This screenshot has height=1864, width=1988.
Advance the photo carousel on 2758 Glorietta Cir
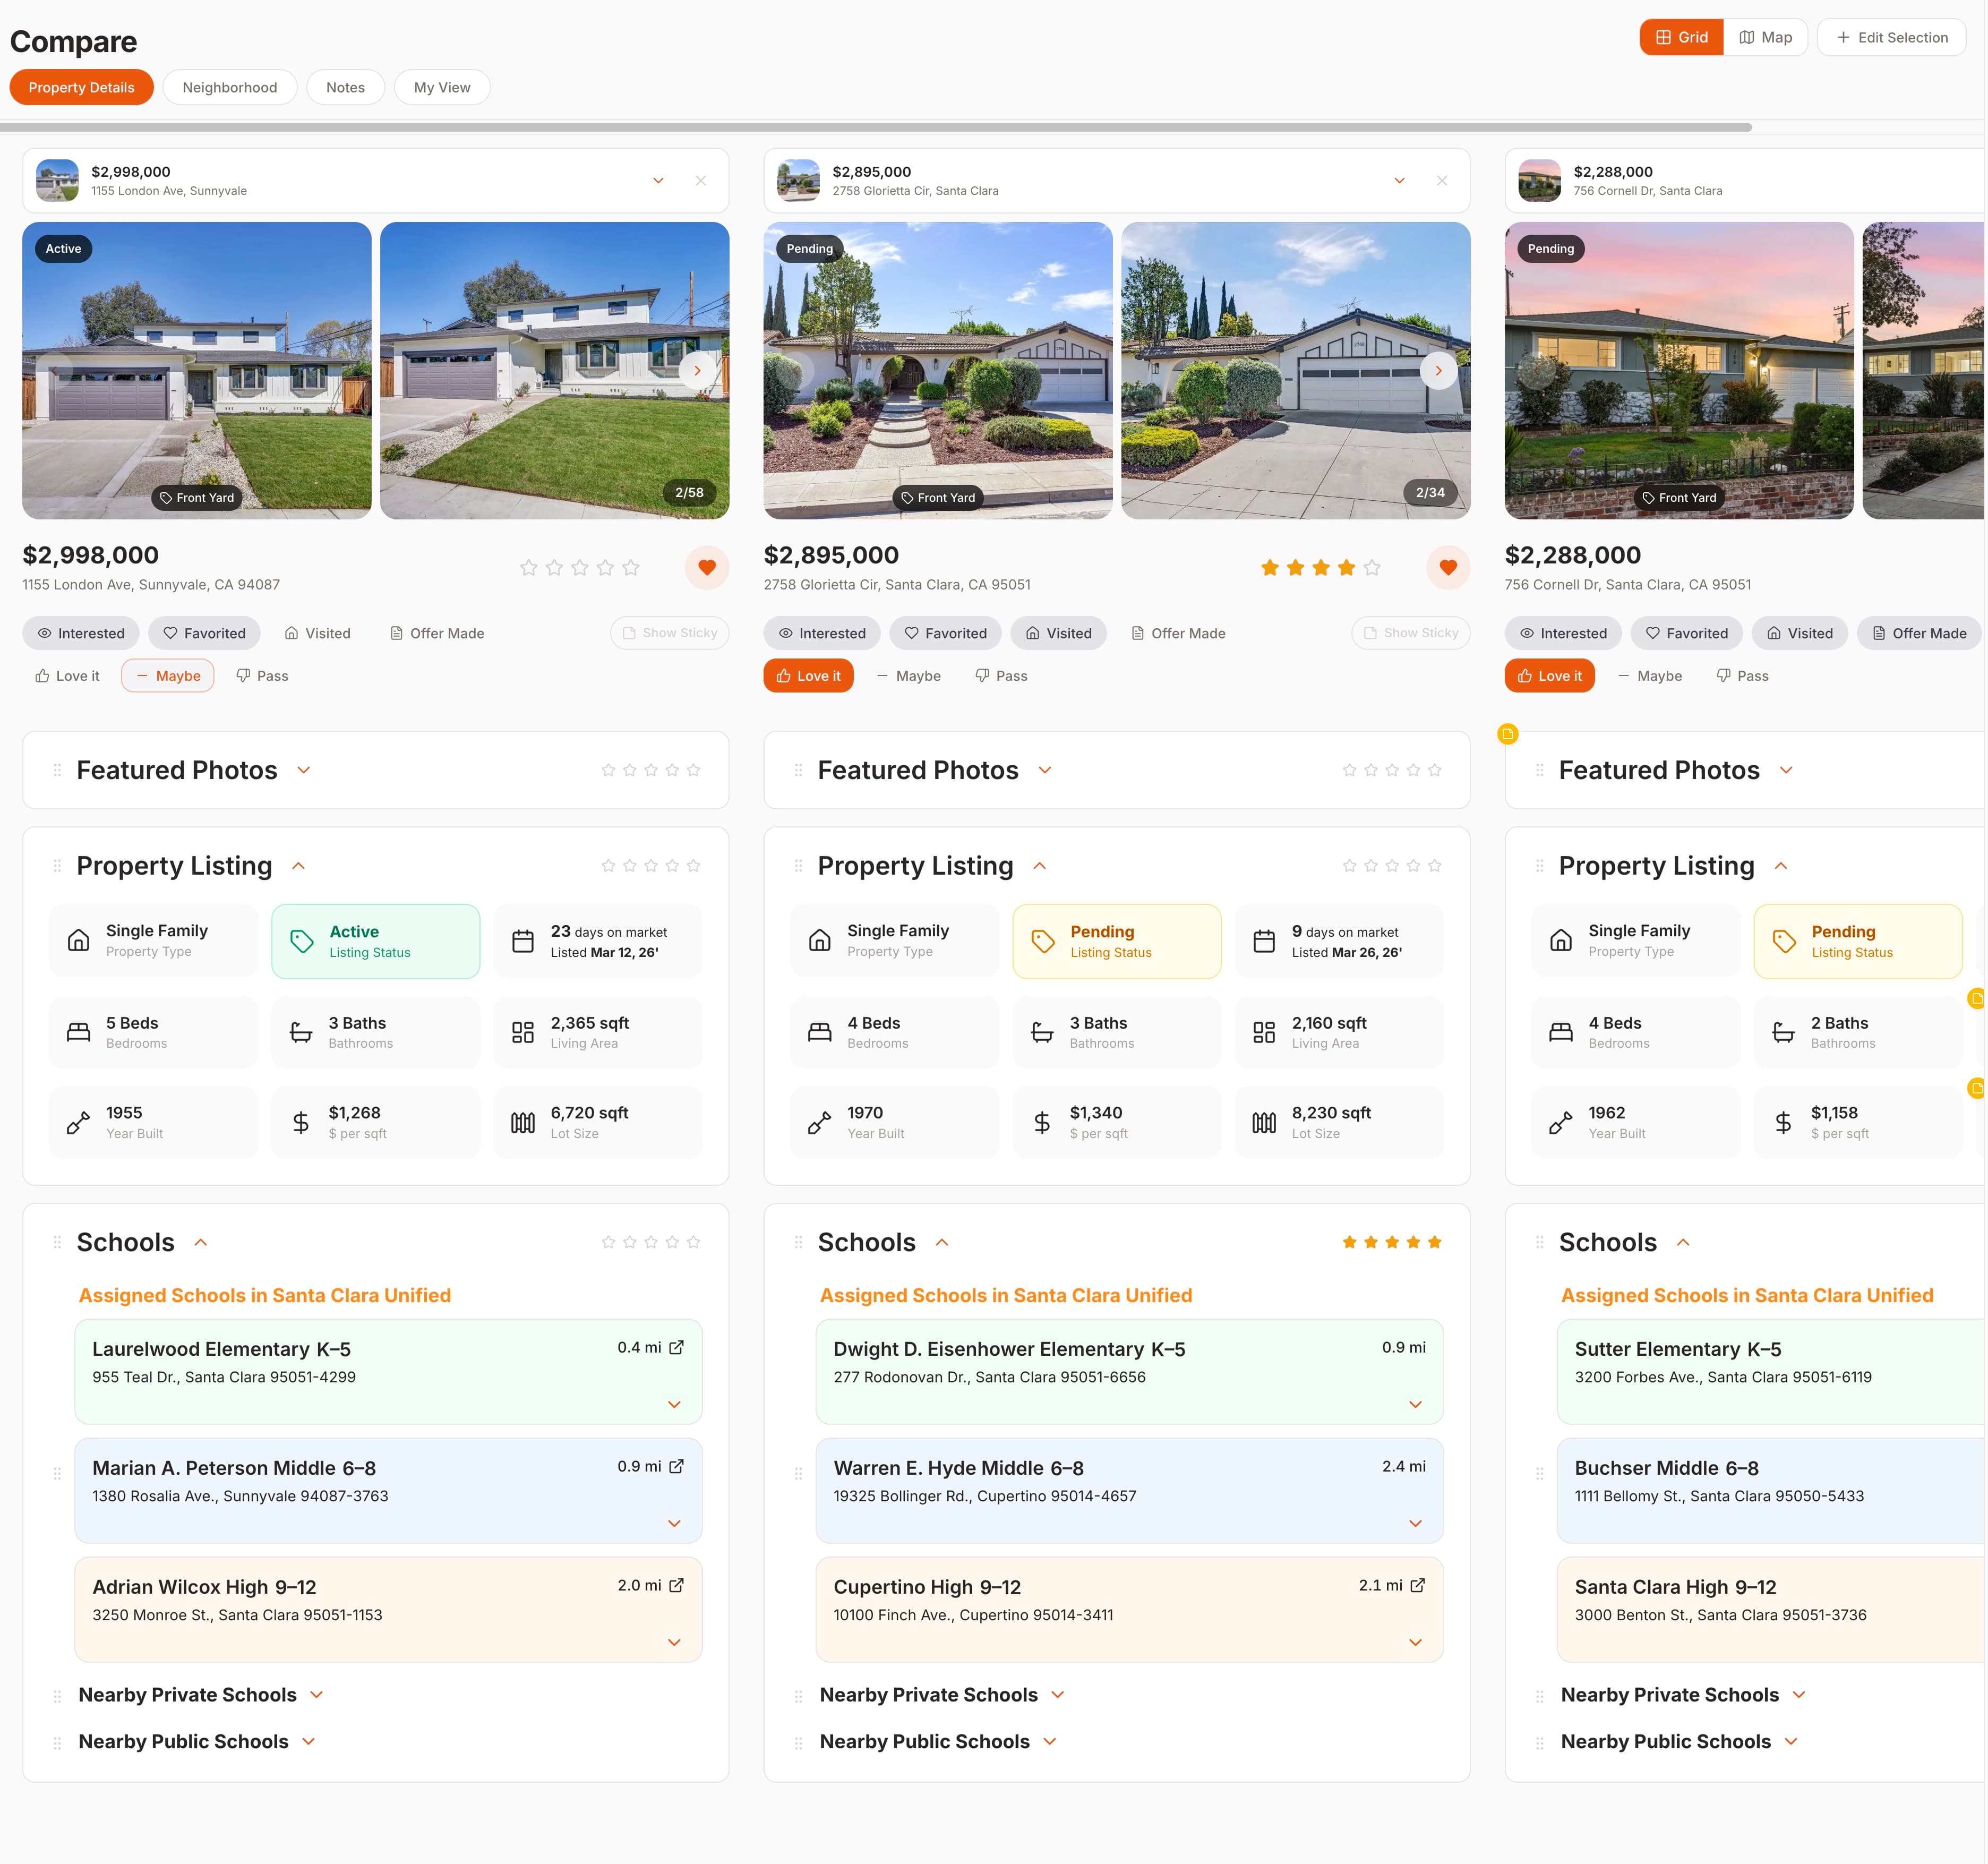pyautogui.click(x=1438, y=370)
